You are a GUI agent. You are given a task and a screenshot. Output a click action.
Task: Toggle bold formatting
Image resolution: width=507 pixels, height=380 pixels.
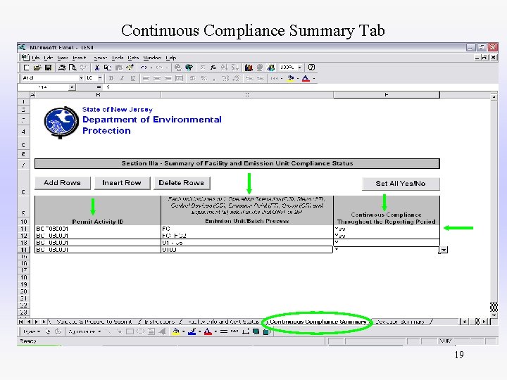111,78
